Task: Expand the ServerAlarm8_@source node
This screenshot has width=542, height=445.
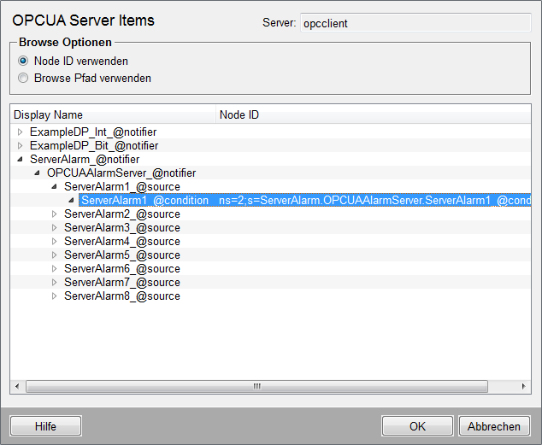Action: 54,296
